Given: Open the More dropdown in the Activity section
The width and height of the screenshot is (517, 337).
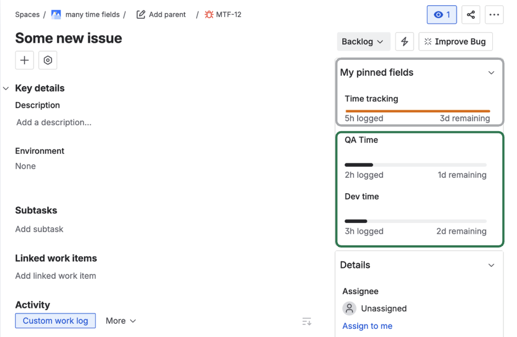Looking at the screenshot, I should 120,321.
